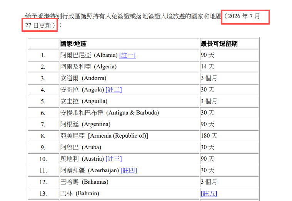Select the 阿魯巴 (Aruba) country cell
The image size is (292, 201).
130,148
